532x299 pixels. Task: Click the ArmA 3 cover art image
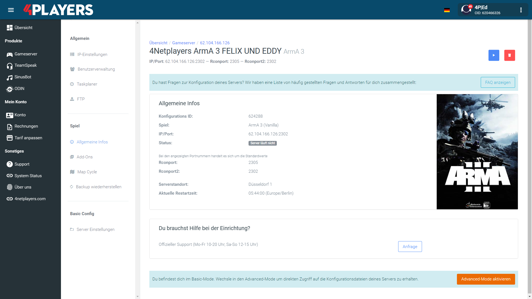pos(477,152)
